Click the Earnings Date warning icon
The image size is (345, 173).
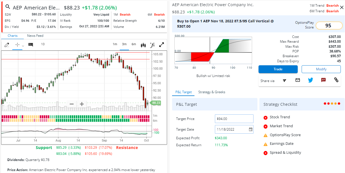pyautogui.click(x=266, y=144)
